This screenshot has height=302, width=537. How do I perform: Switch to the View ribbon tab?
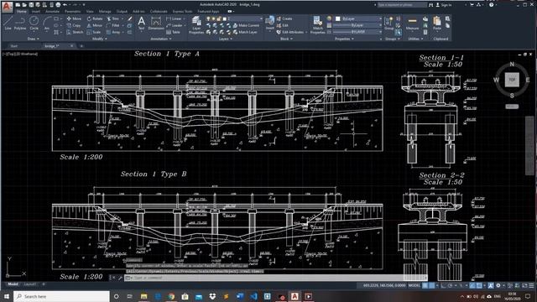[x=90, y=11]
